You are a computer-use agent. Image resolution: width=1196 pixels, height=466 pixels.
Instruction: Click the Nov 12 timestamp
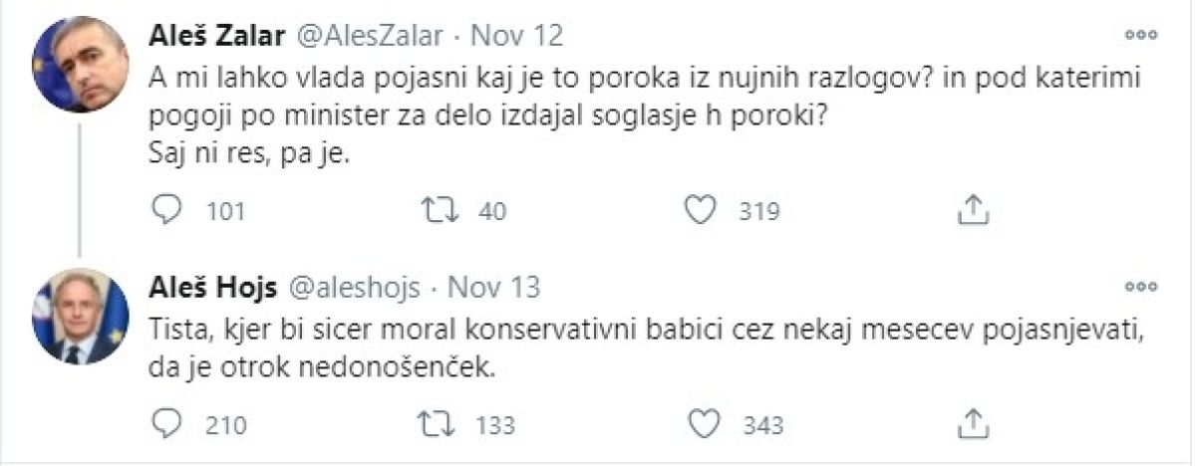pyautogui.click(x=516, y=36)
